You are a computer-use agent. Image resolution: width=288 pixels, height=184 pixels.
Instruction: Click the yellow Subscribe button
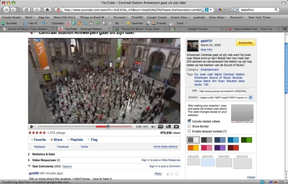tap(245, 43)
